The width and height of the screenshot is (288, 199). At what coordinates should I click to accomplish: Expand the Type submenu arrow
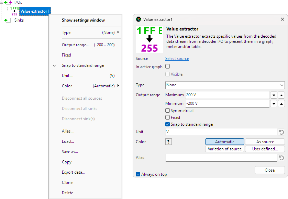(x=118, y=32)
